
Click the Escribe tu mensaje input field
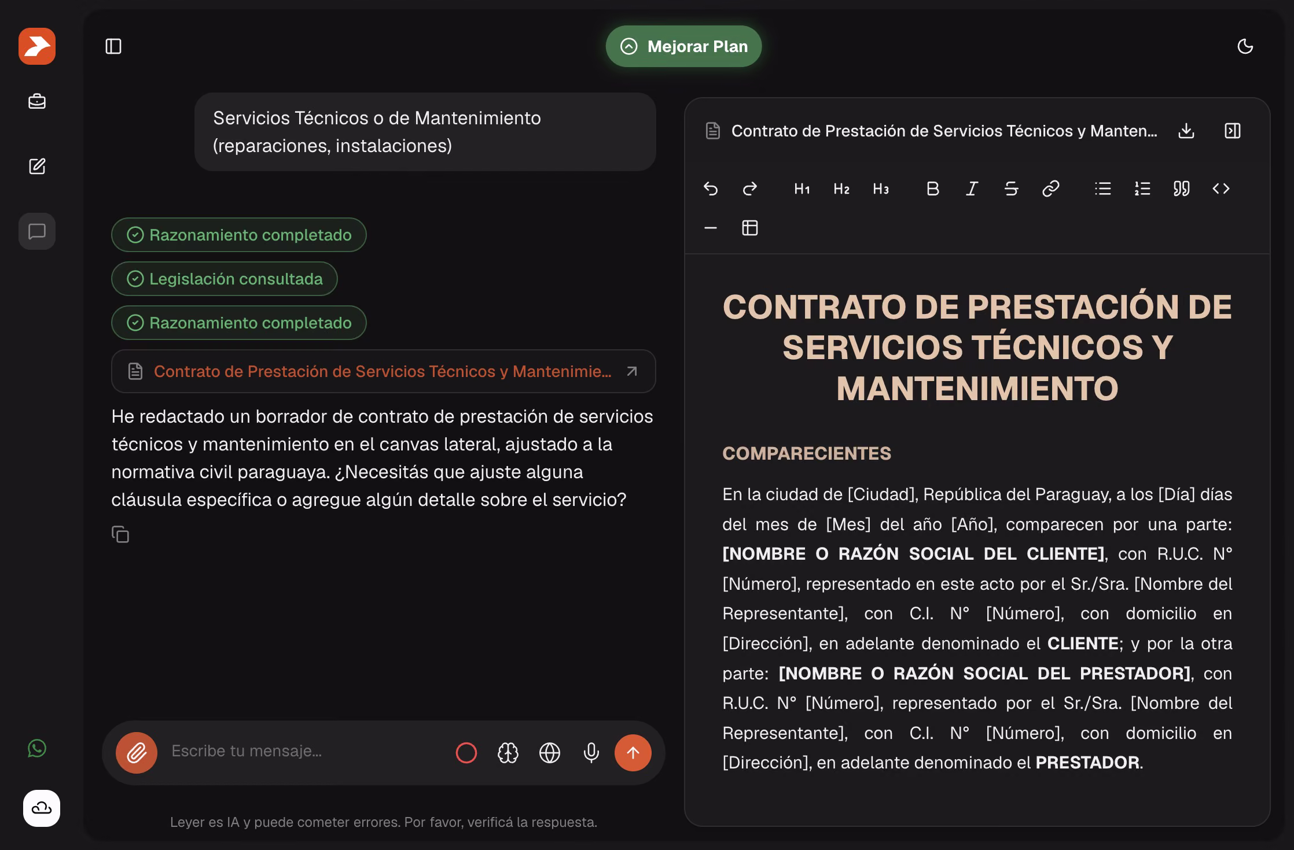pos(307,751)
